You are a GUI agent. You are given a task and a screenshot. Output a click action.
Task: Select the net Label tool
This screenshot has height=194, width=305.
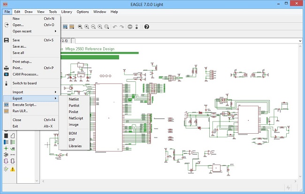coord(13,149)
